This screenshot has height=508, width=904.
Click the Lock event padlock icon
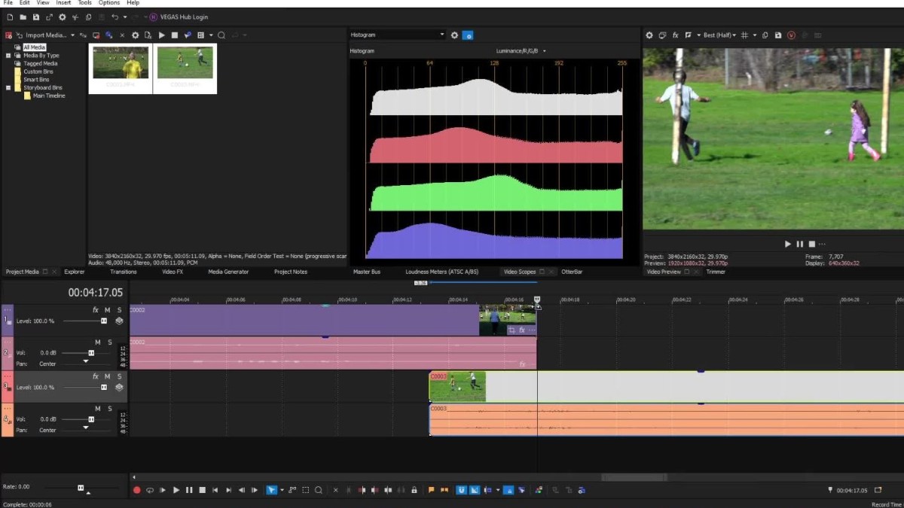pyautogui.click(x=414, y=490)
